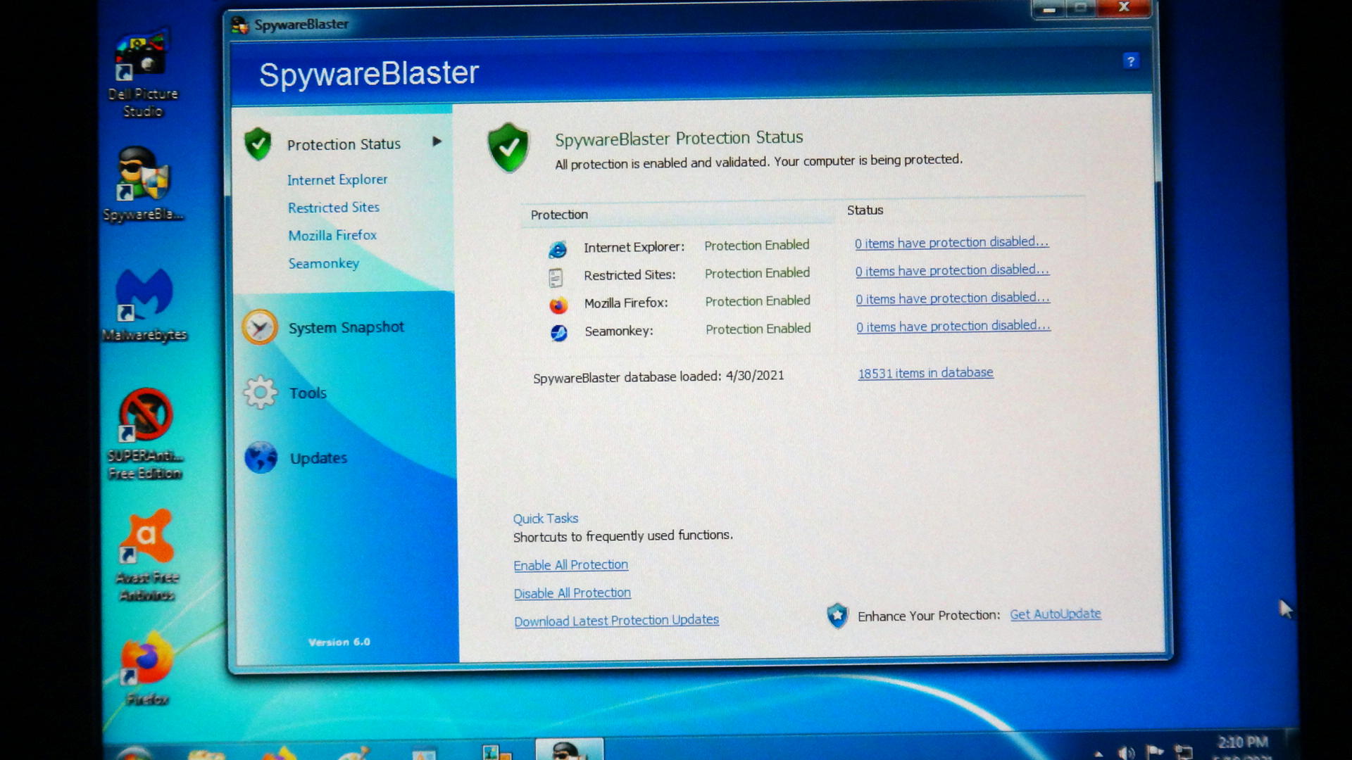Open Mozilla Firefox disabled items link
The image size is (1352, 760).
pyautogui.click(x=953, y=298)
